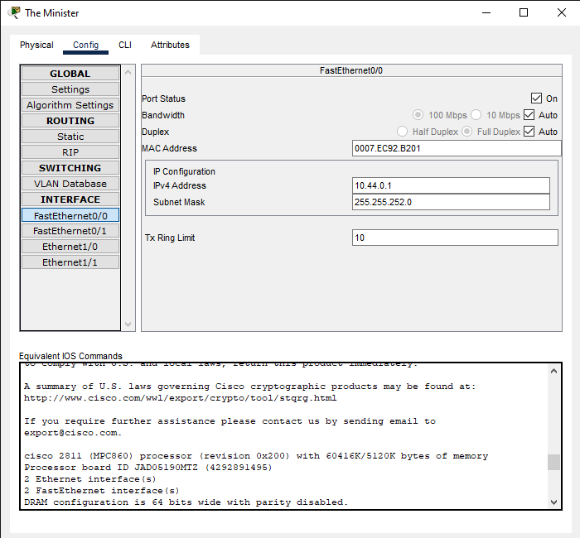Open RIP routing configuration
Screen dimensions: 580x538
(x=70, y=152)
